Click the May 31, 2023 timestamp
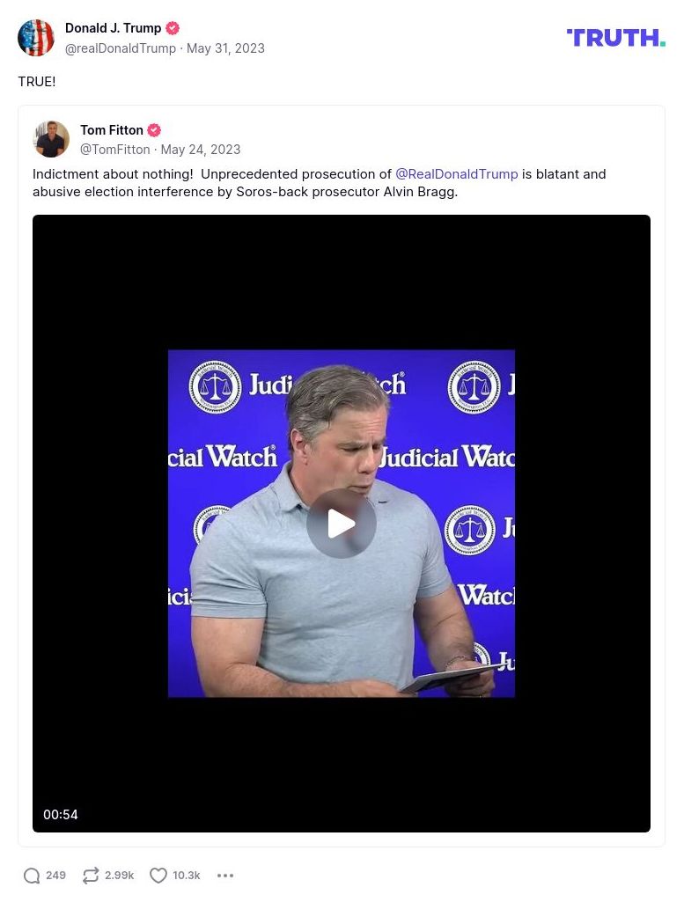This screenshot has height=902, width=684. click(x=225, y=48)
